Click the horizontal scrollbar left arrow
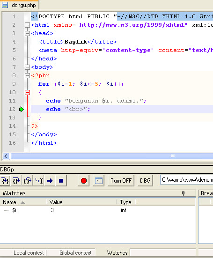Viewport: 213px width, 258px height. click(x=6, y=156)
